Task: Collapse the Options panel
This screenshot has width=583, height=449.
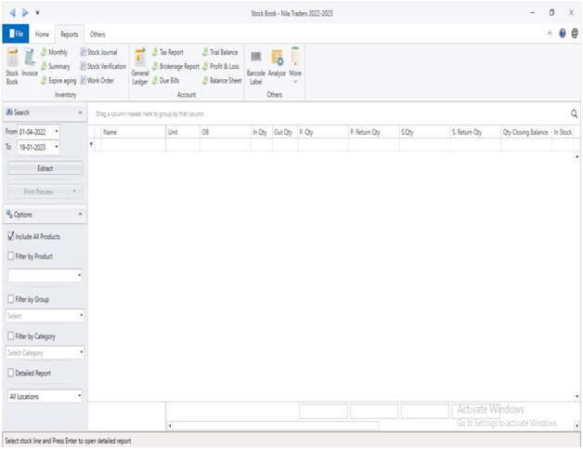Action: pos(81,215)
